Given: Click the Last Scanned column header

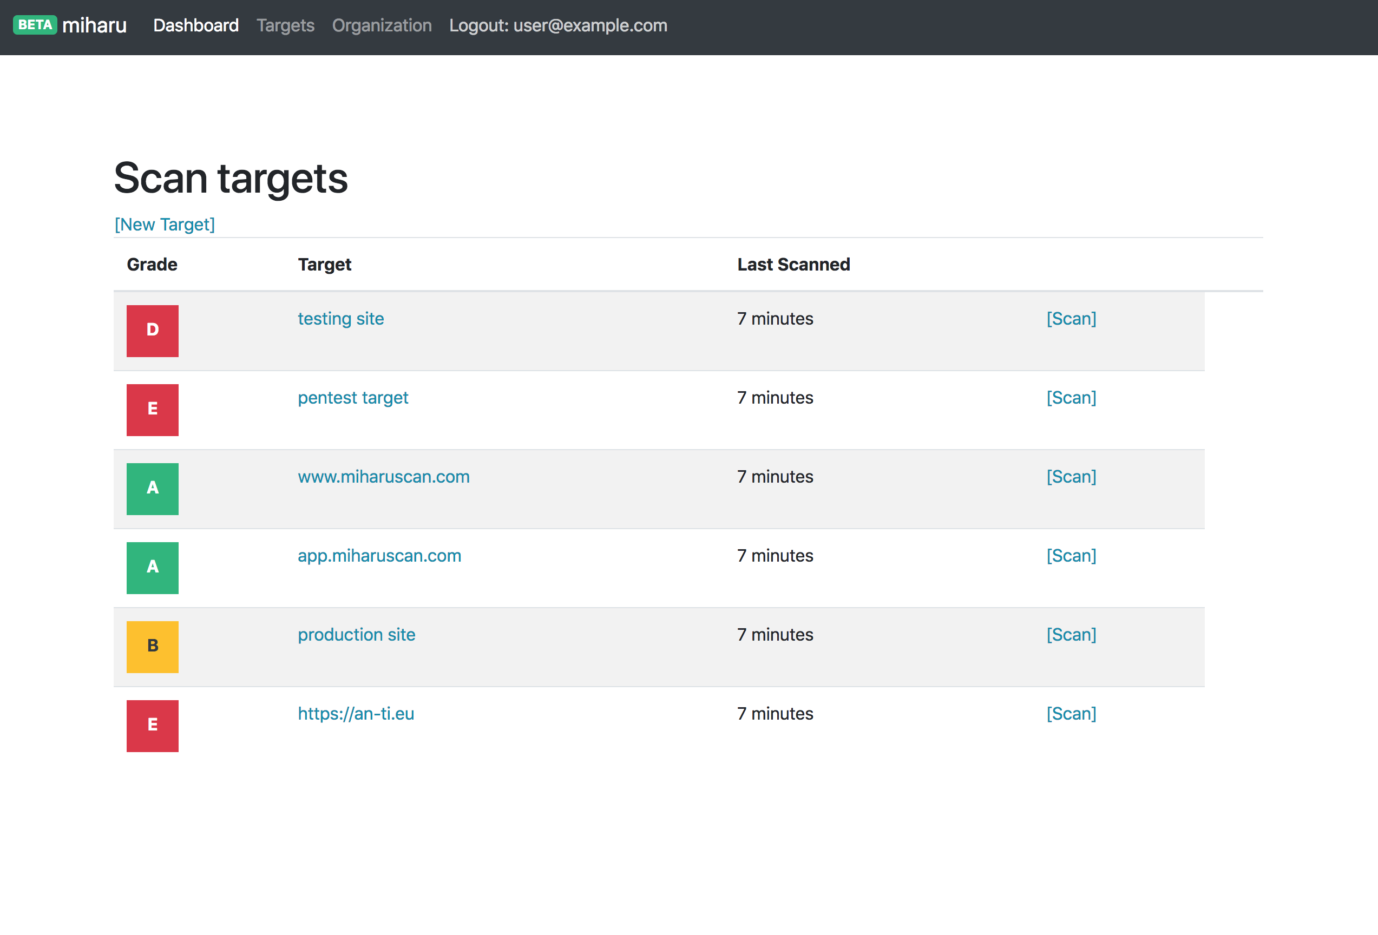Looking at the screenshot, I should [x=793, y=265].
